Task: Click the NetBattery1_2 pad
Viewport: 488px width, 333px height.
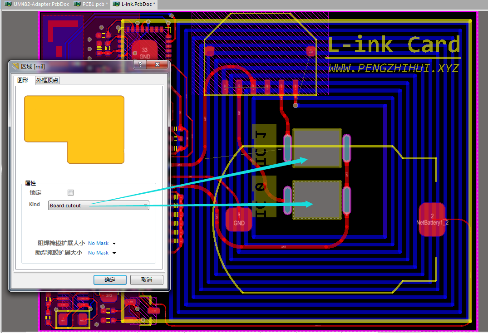Action: click(x=432, y=220)
